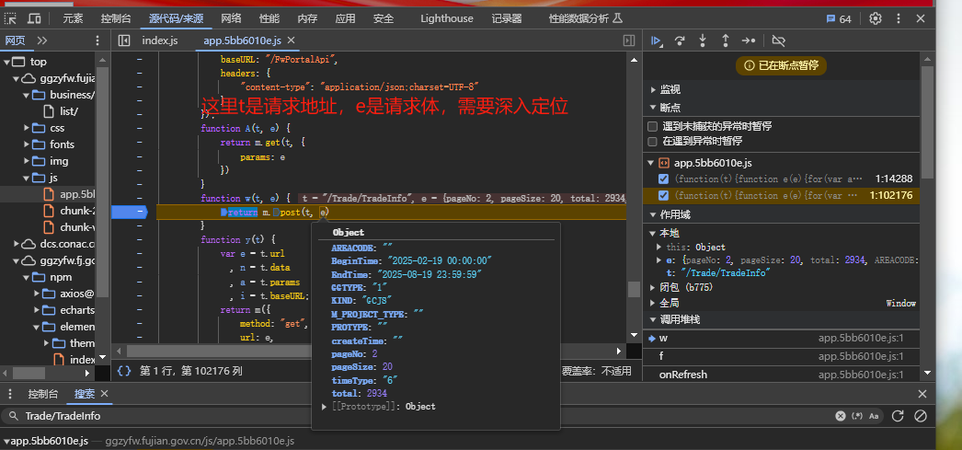Clear the search input text
The image size is (962, 450).
point(841,416)
